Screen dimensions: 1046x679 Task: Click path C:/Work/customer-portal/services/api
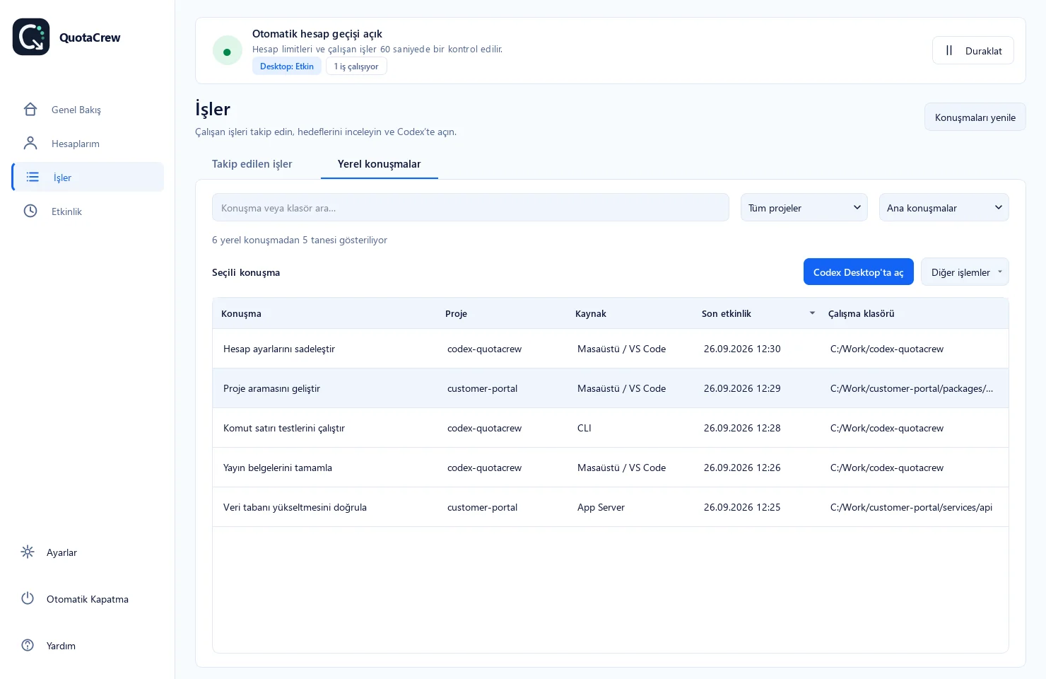[911, 507]
